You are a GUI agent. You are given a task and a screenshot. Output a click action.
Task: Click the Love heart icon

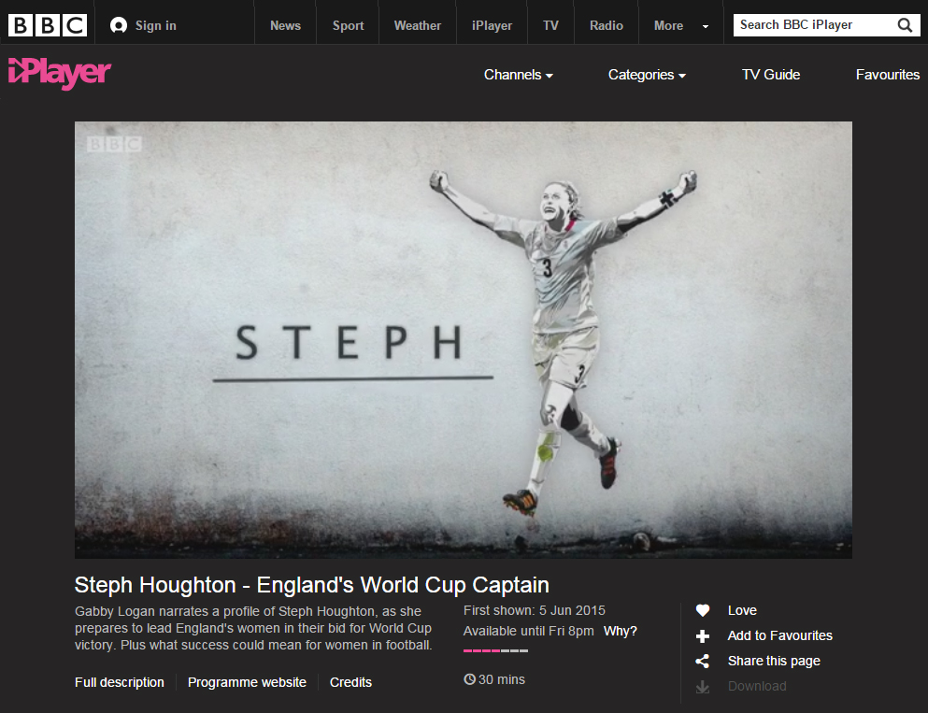point(703,610)
